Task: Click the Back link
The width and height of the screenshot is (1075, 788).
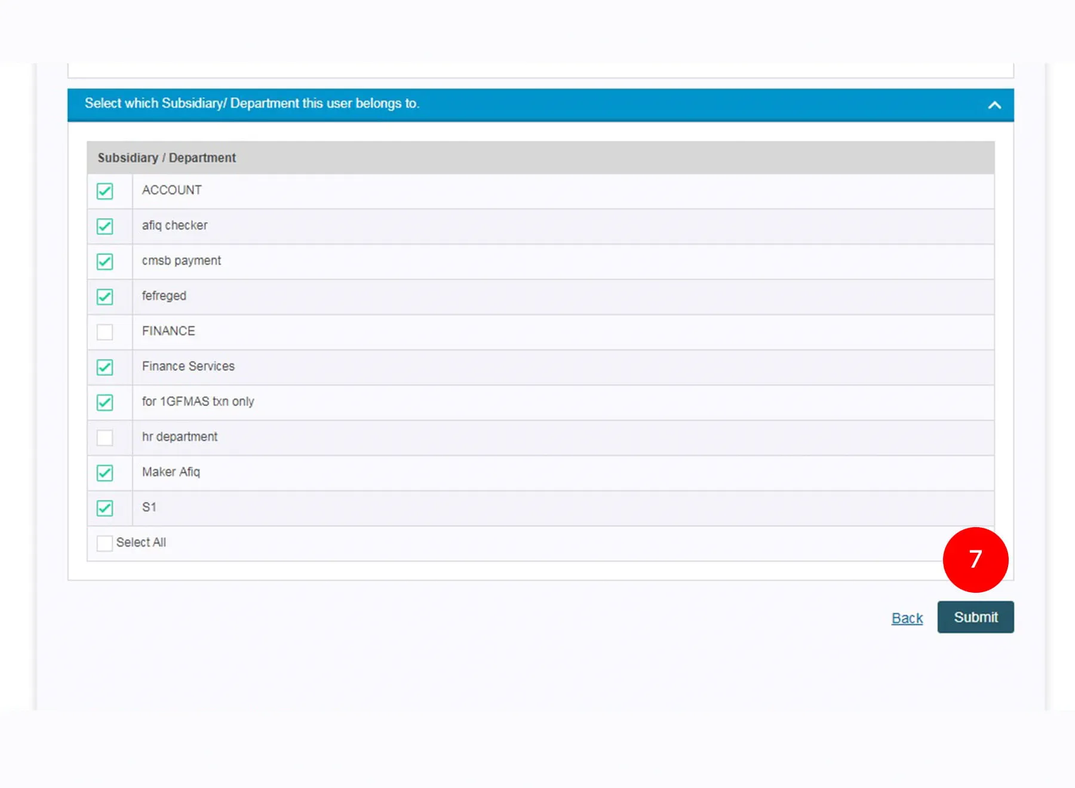Action: [907, 618]
